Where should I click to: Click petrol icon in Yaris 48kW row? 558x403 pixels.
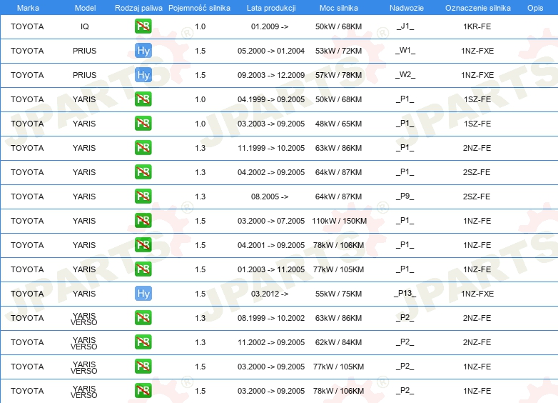coord(143,124)
